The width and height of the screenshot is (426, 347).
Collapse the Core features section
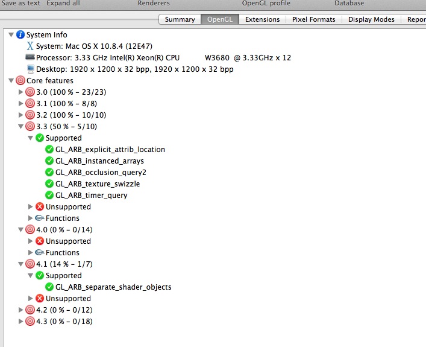pos(11,80)
